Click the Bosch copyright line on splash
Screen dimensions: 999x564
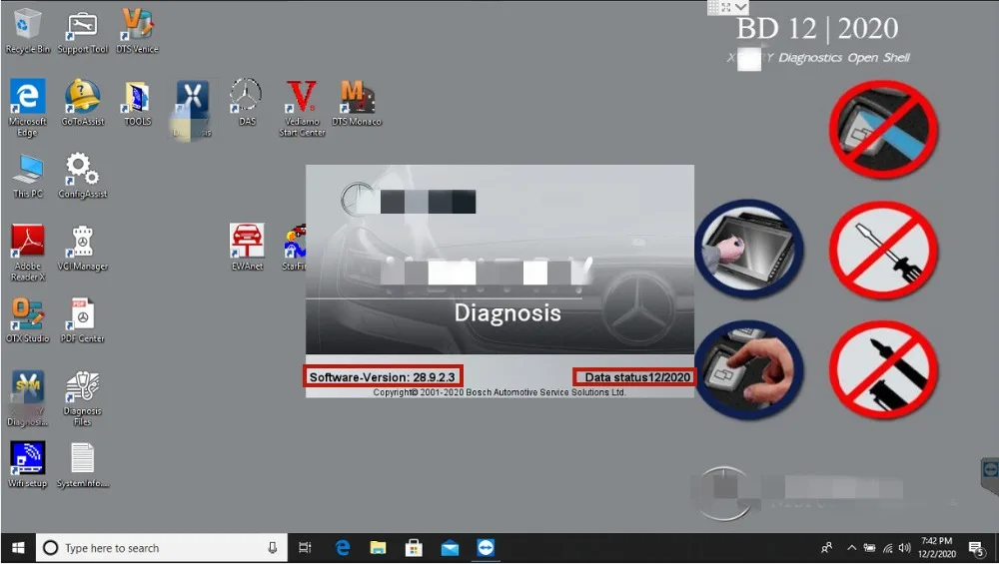pos(499,392)
